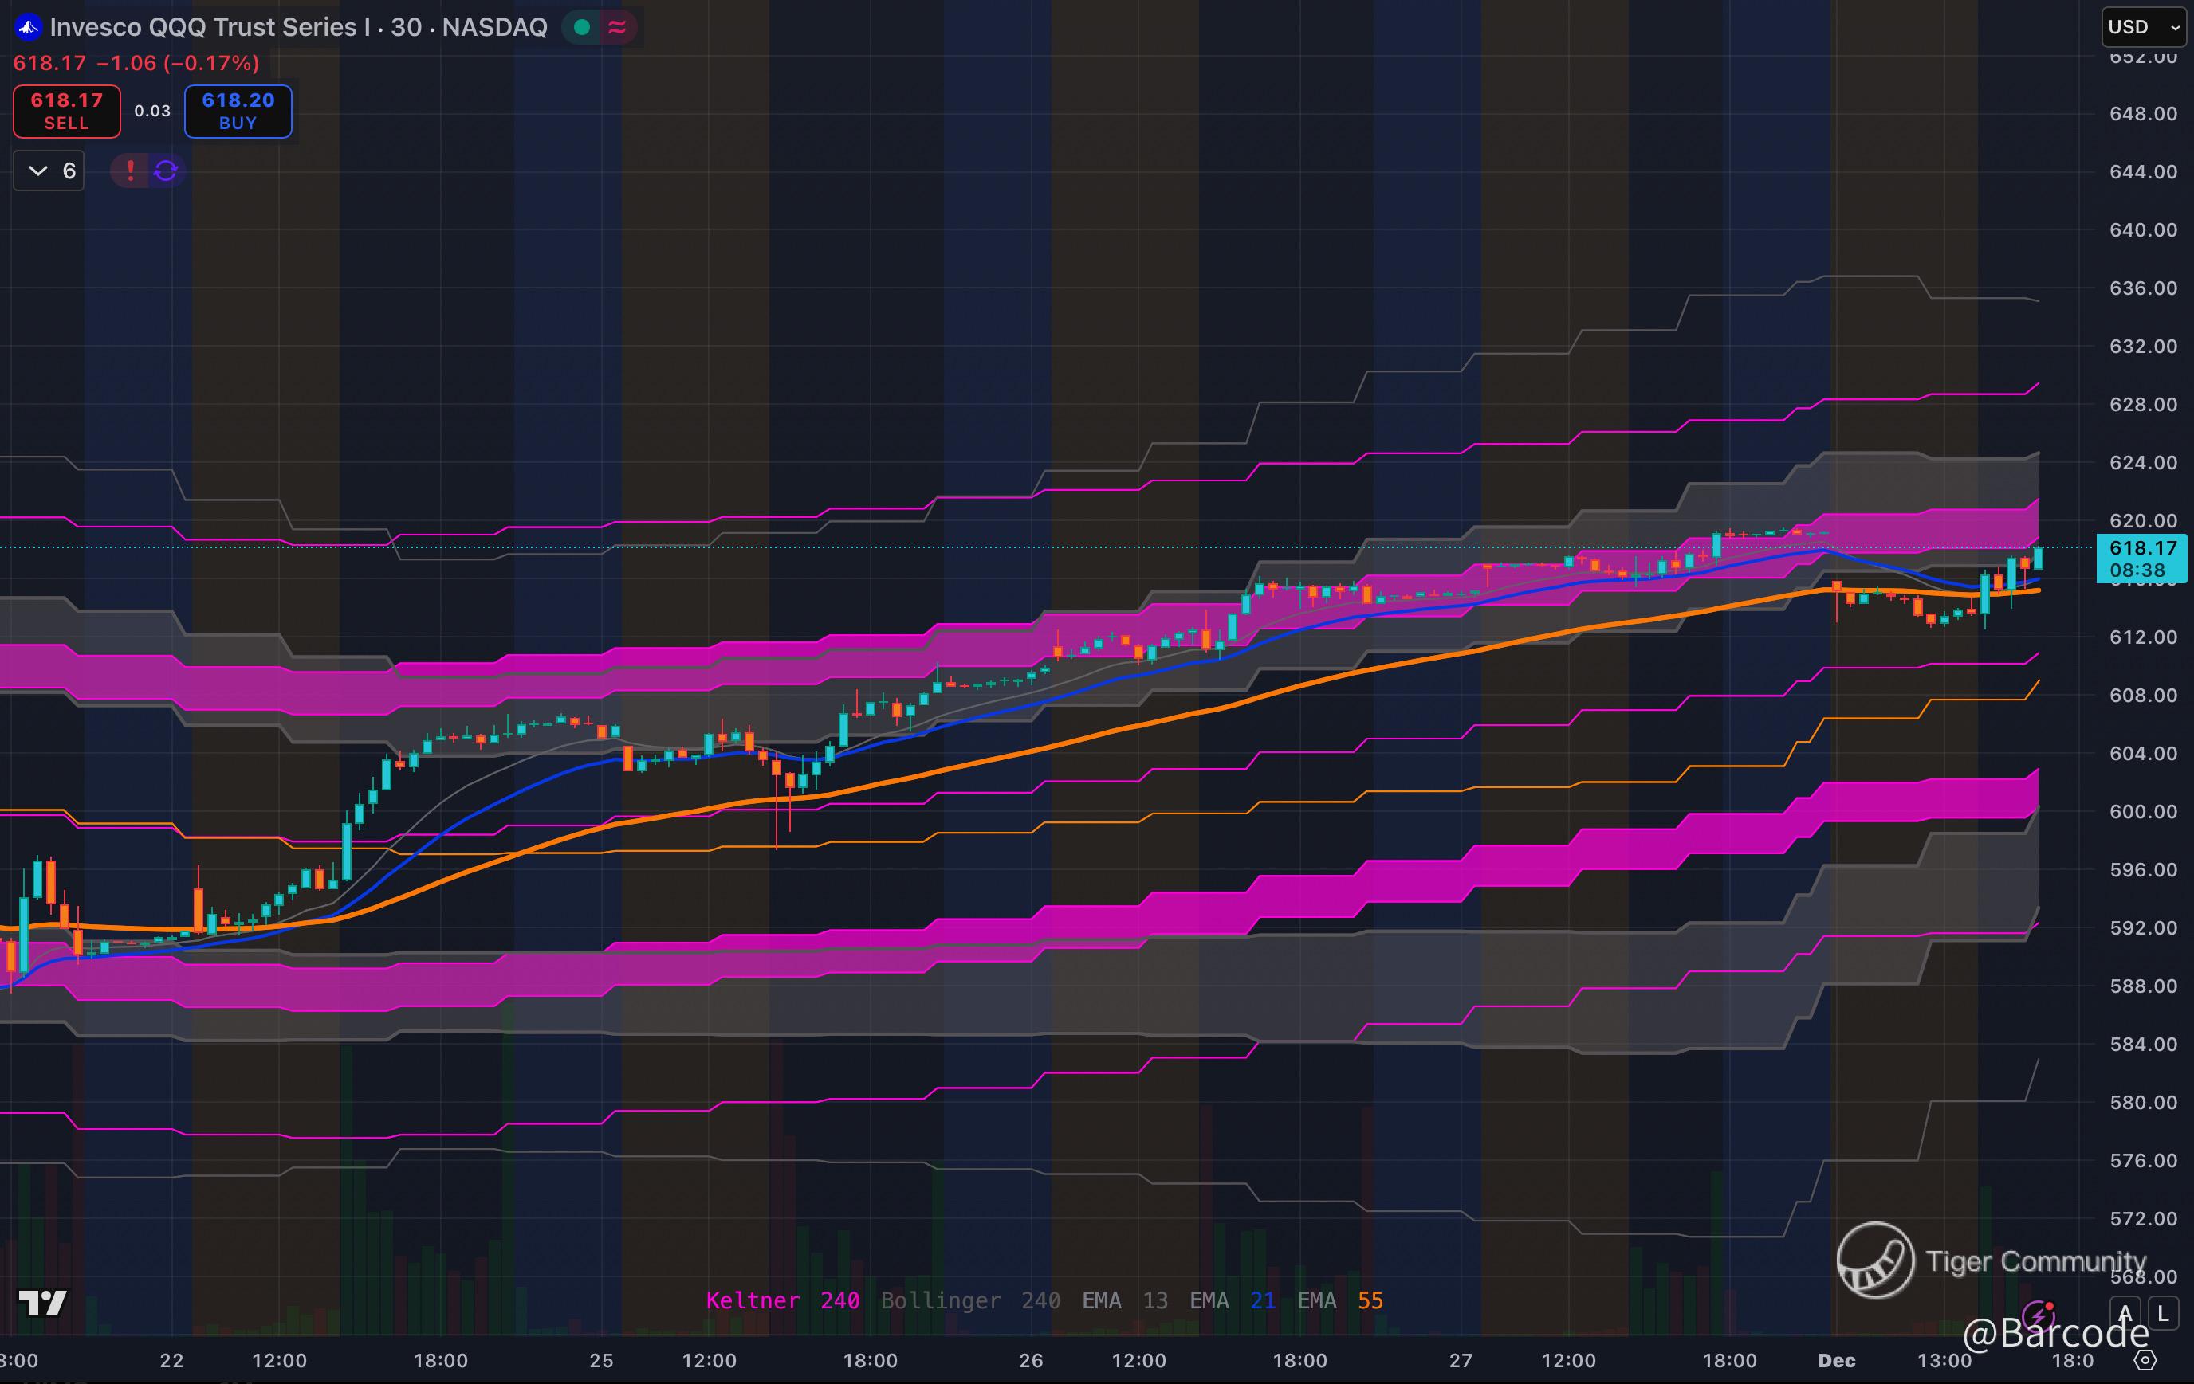Screen dimensions: 2194x1384
Task: Toggle auto scale with A button
Action: (2125, 1314)
